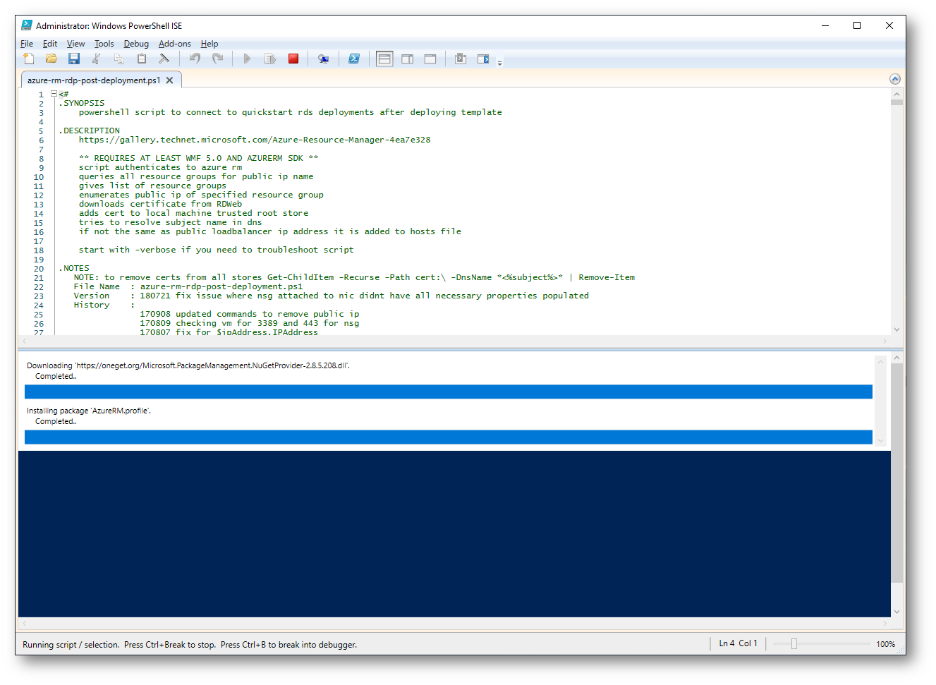This screenshot has width=936, height=685.
Task: Open the Tools menu
Action: click(x=104, y=44)
